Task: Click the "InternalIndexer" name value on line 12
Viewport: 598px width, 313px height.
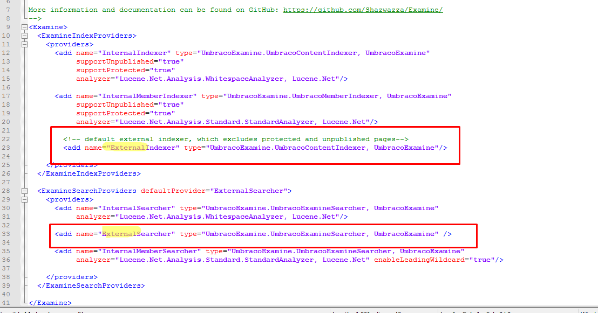Action: [x=134, y=53]
